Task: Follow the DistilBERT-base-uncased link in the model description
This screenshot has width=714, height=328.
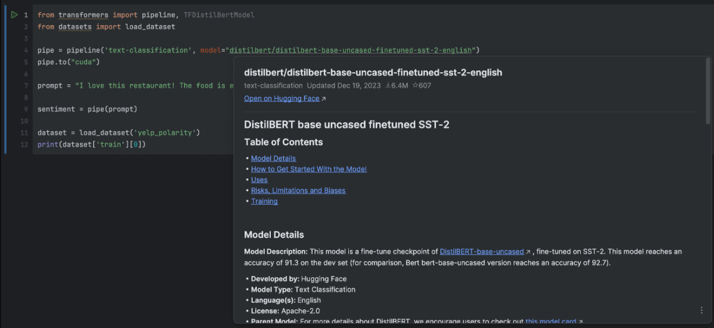Action: (x=482, y=252)
